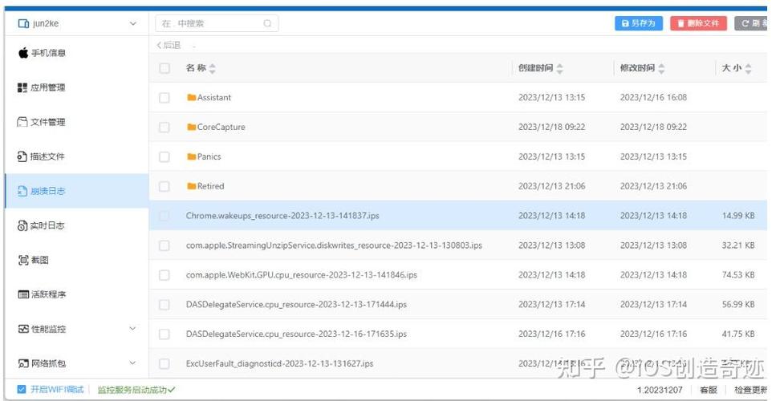Image resolution: width=784 pixels, height=401 pixels.
Task: Toggle the 开启WIFI调试 checkbox
Action: (x=22, y=389)
